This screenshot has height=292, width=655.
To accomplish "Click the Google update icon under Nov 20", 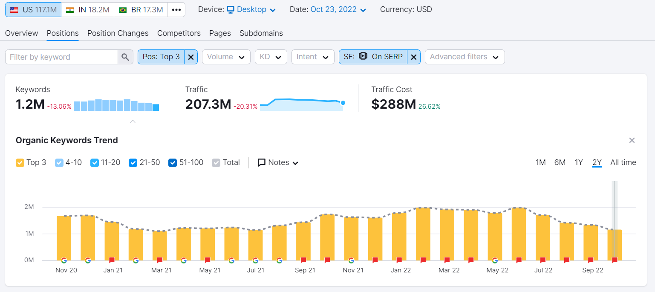I will [x=64, y=260].
